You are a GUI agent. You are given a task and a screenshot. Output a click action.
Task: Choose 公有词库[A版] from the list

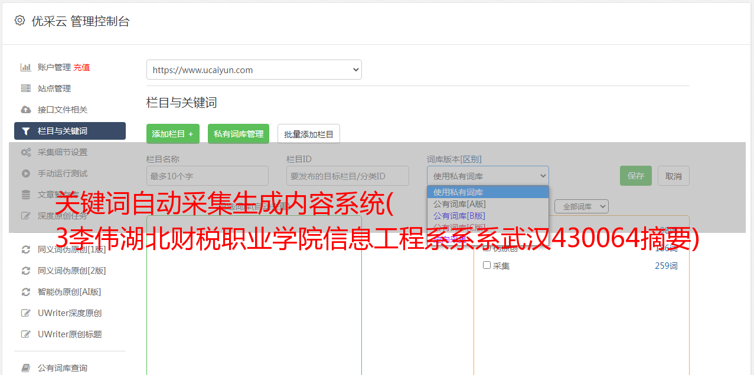(488, 204)
